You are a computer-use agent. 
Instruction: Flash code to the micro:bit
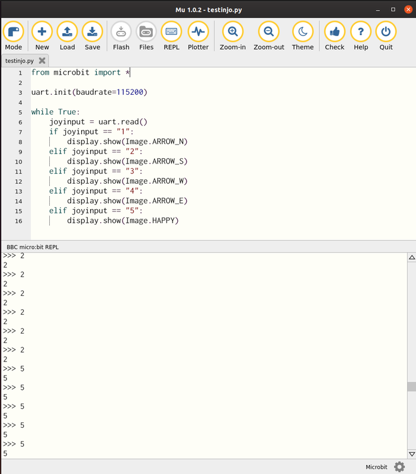coord(121,36)
